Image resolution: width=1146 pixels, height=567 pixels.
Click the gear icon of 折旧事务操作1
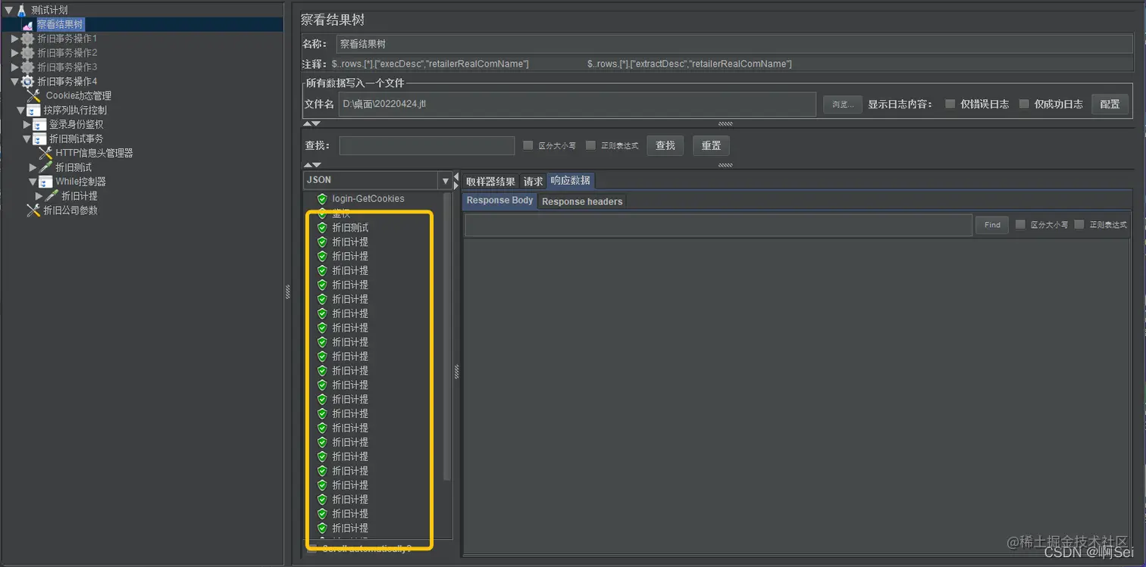coord(27,39)
